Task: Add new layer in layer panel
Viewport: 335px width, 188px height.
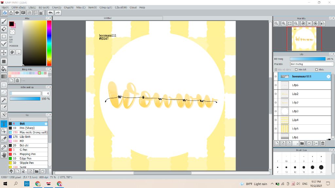Action: pyautogui.click(x=277, y=143)
